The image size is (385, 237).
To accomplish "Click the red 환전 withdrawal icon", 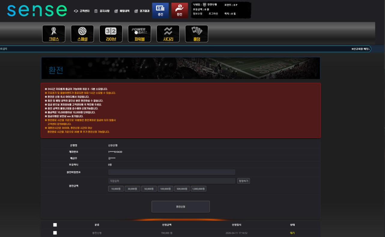I will 179,11.
